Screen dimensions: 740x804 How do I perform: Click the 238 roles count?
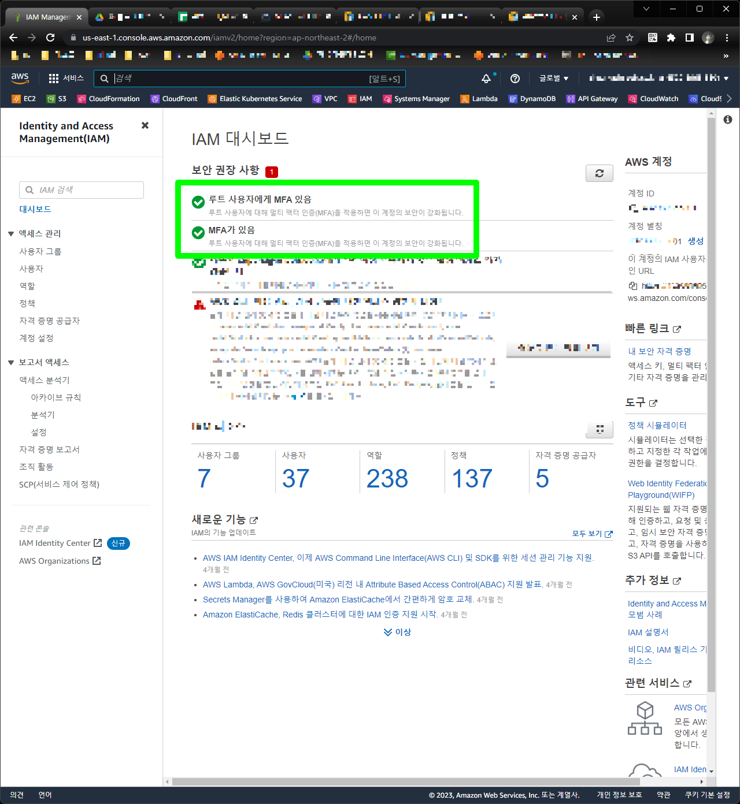click(387, 478)
